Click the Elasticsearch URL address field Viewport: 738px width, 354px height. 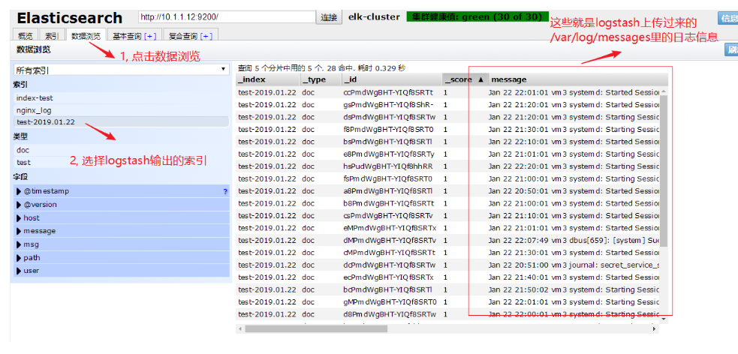[x=227, y=17]
